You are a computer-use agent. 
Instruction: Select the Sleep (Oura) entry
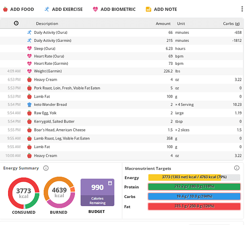click(x=122, y=49)
